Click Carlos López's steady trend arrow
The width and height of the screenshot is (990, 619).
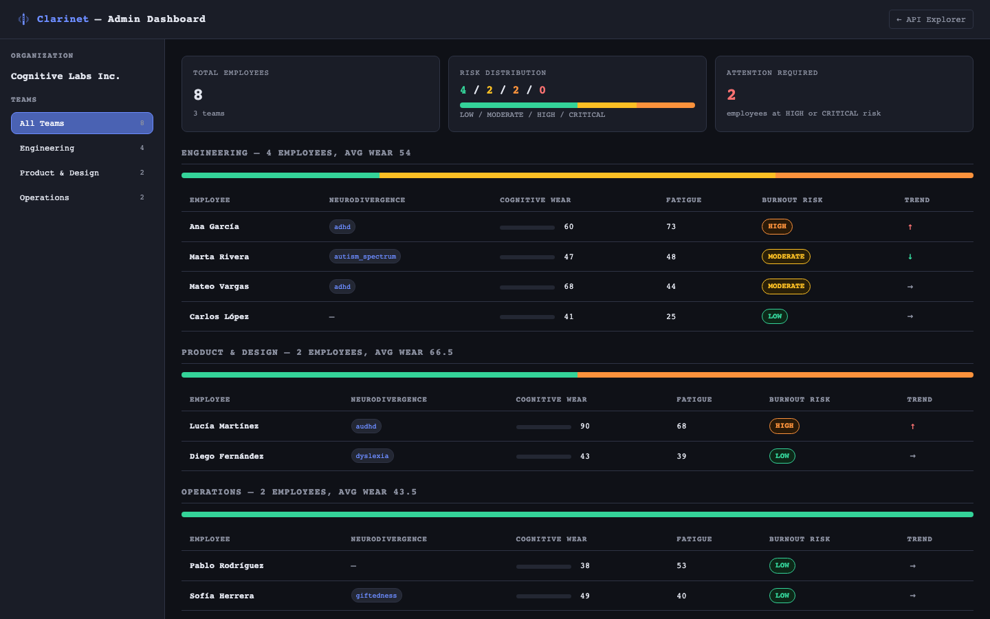910,316
